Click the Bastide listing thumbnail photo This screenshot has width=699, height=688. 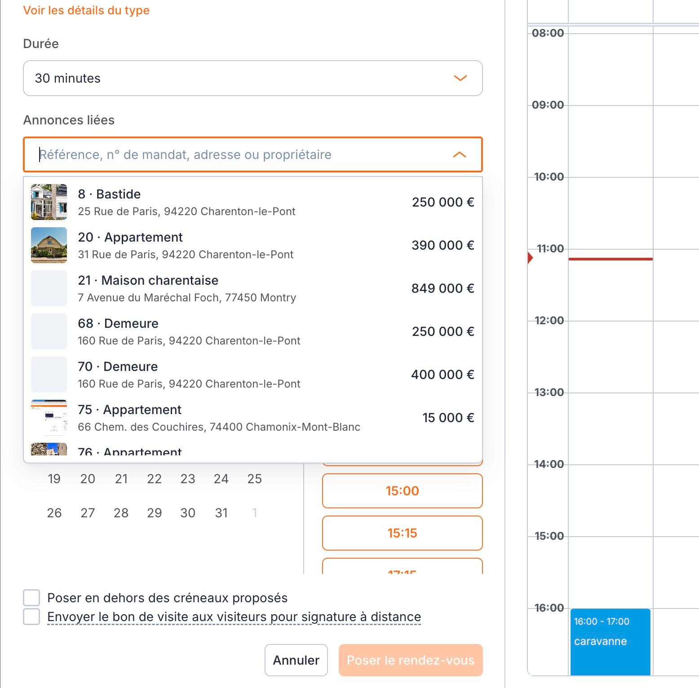tap(49, 202)
